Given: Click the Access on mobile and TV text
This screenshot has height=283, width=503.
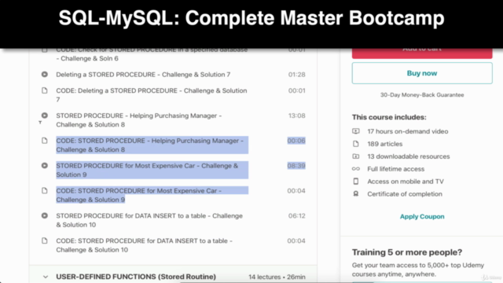Looking at the screenshot, I should click(x=406, y=182).
